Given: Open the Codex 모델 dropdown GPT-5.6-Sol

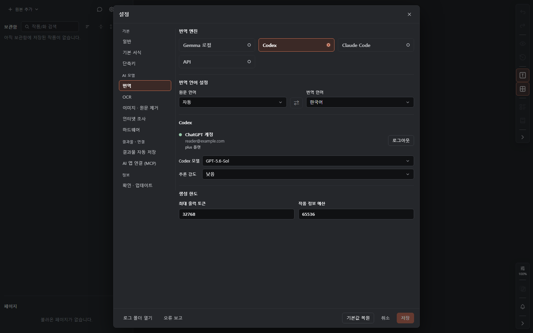Looking at the screenshot, I should point(308,161).
